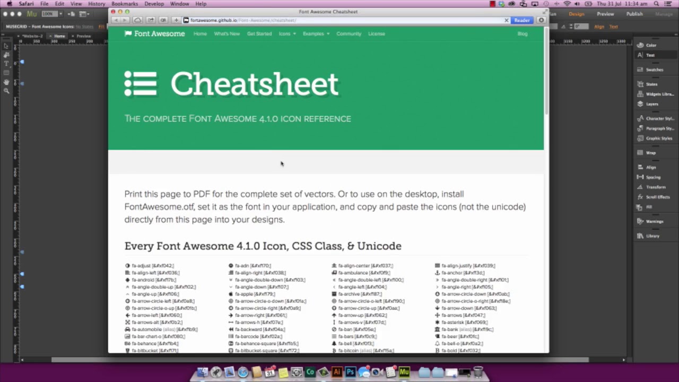Select the Text tool in Muse toolbar
This screenshot has width=679, height=382.
(x=6, y=64)
